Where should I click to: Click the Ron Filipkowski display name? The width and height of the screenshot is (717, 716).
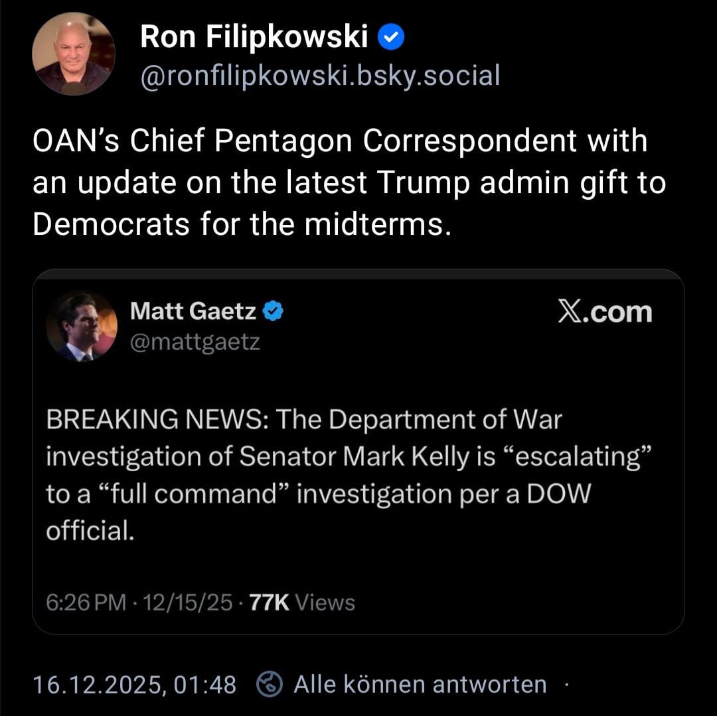(x=254, y=38)
